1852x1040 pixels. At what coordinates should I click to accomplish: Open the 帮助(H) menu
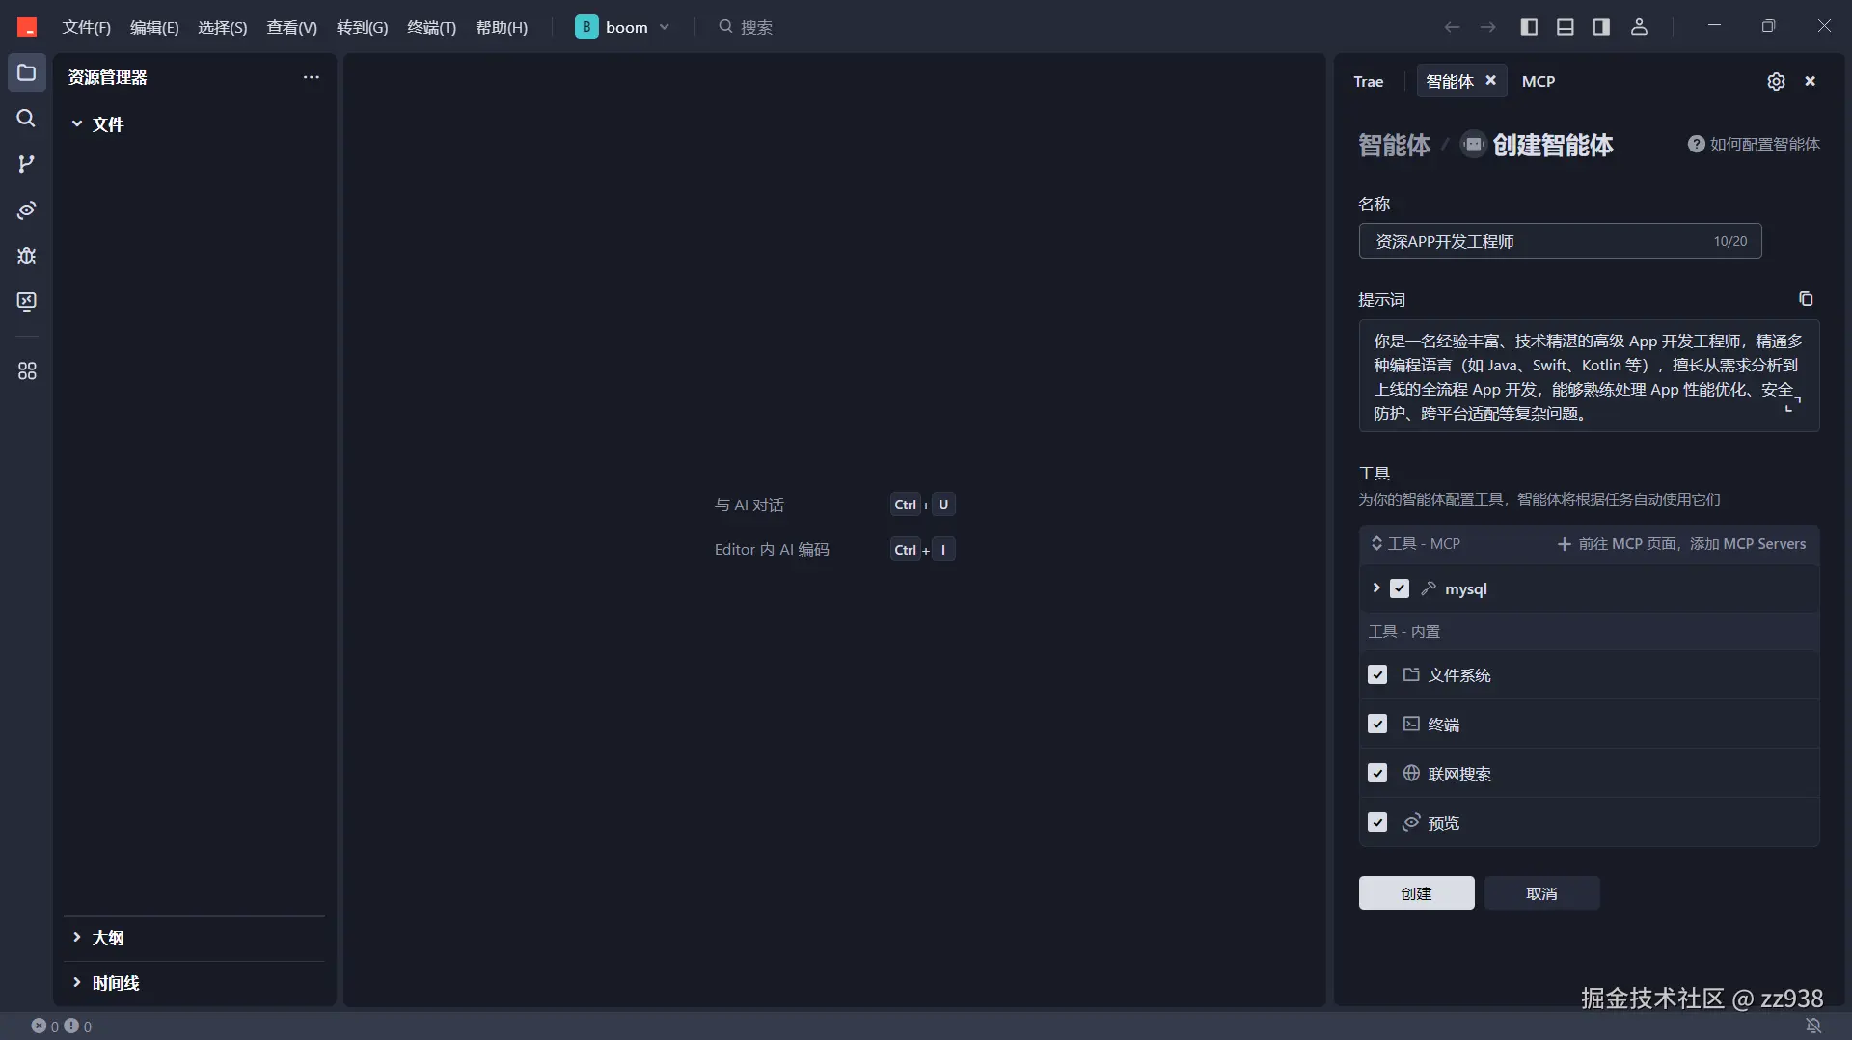click(x=502, y=27)
